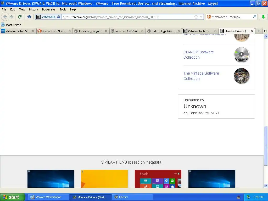This screenshot has height=201, width=268.
Task: Switch to VMware Workstation in taskbar
Action: pyautogui.click(x=48, y=197)
